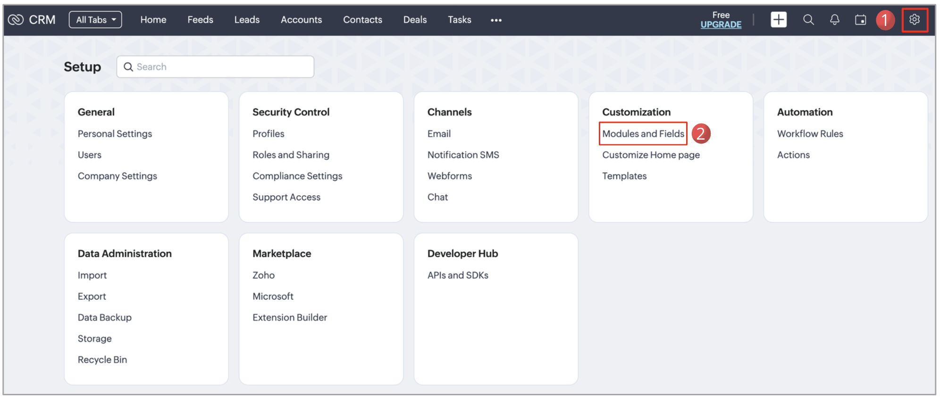
Task: Open the calendar icon in top bar
Action: pyautogui.click(x=860, y=20)
